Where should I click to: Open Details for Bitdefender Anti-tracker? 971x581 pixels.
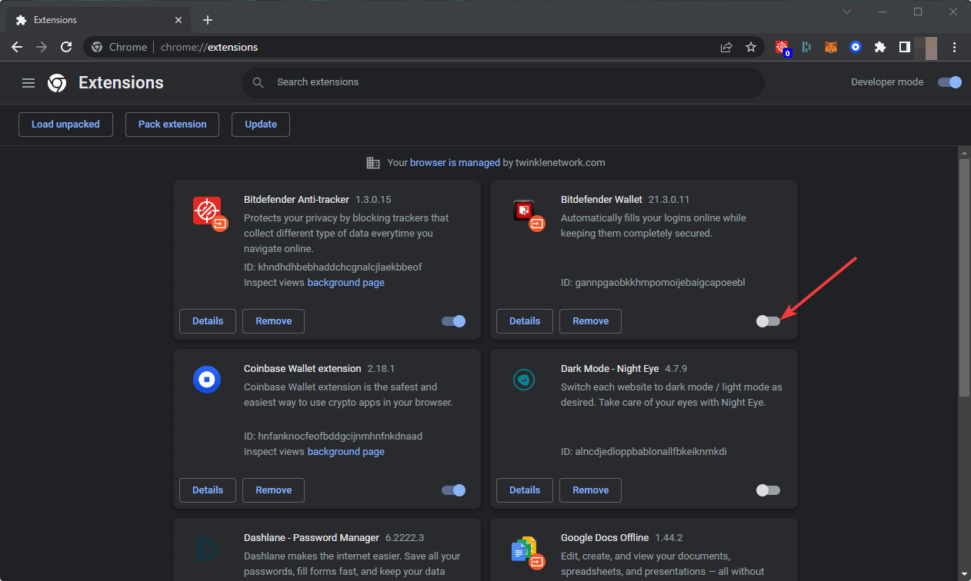208,321
